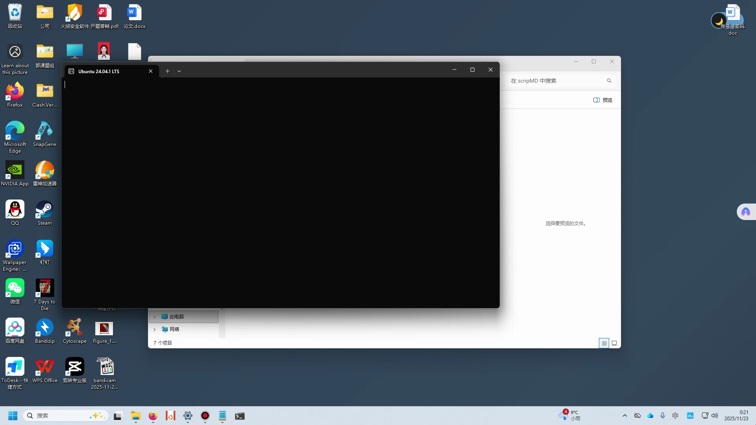Expand 网络 in the navigation tree

pyautogui.click(x=154, y=329)
